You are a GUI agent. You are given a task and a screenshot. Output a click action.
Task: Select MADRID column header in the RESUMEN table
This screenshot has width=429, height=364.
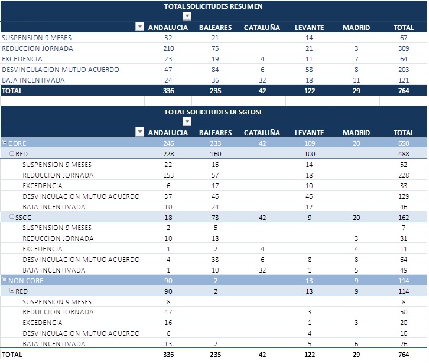tap(356, 28)
